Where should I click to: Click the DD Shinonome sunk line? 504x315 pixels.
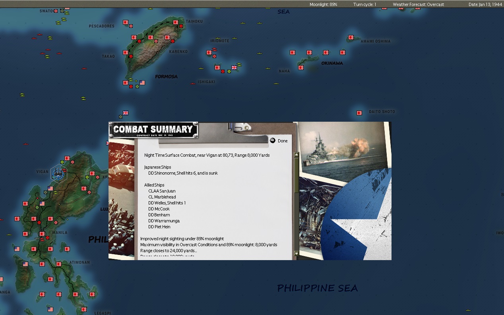coord(183,173)
